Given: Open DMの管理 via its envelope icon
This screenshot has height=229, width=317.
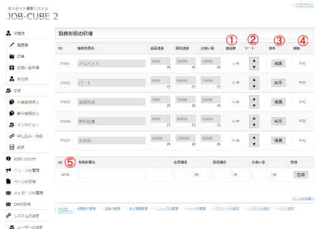Looking at the screenshot, I should tap(9, 204).
